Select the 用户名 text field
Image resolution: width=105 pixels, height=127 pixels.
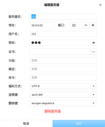tap(63, 34)
